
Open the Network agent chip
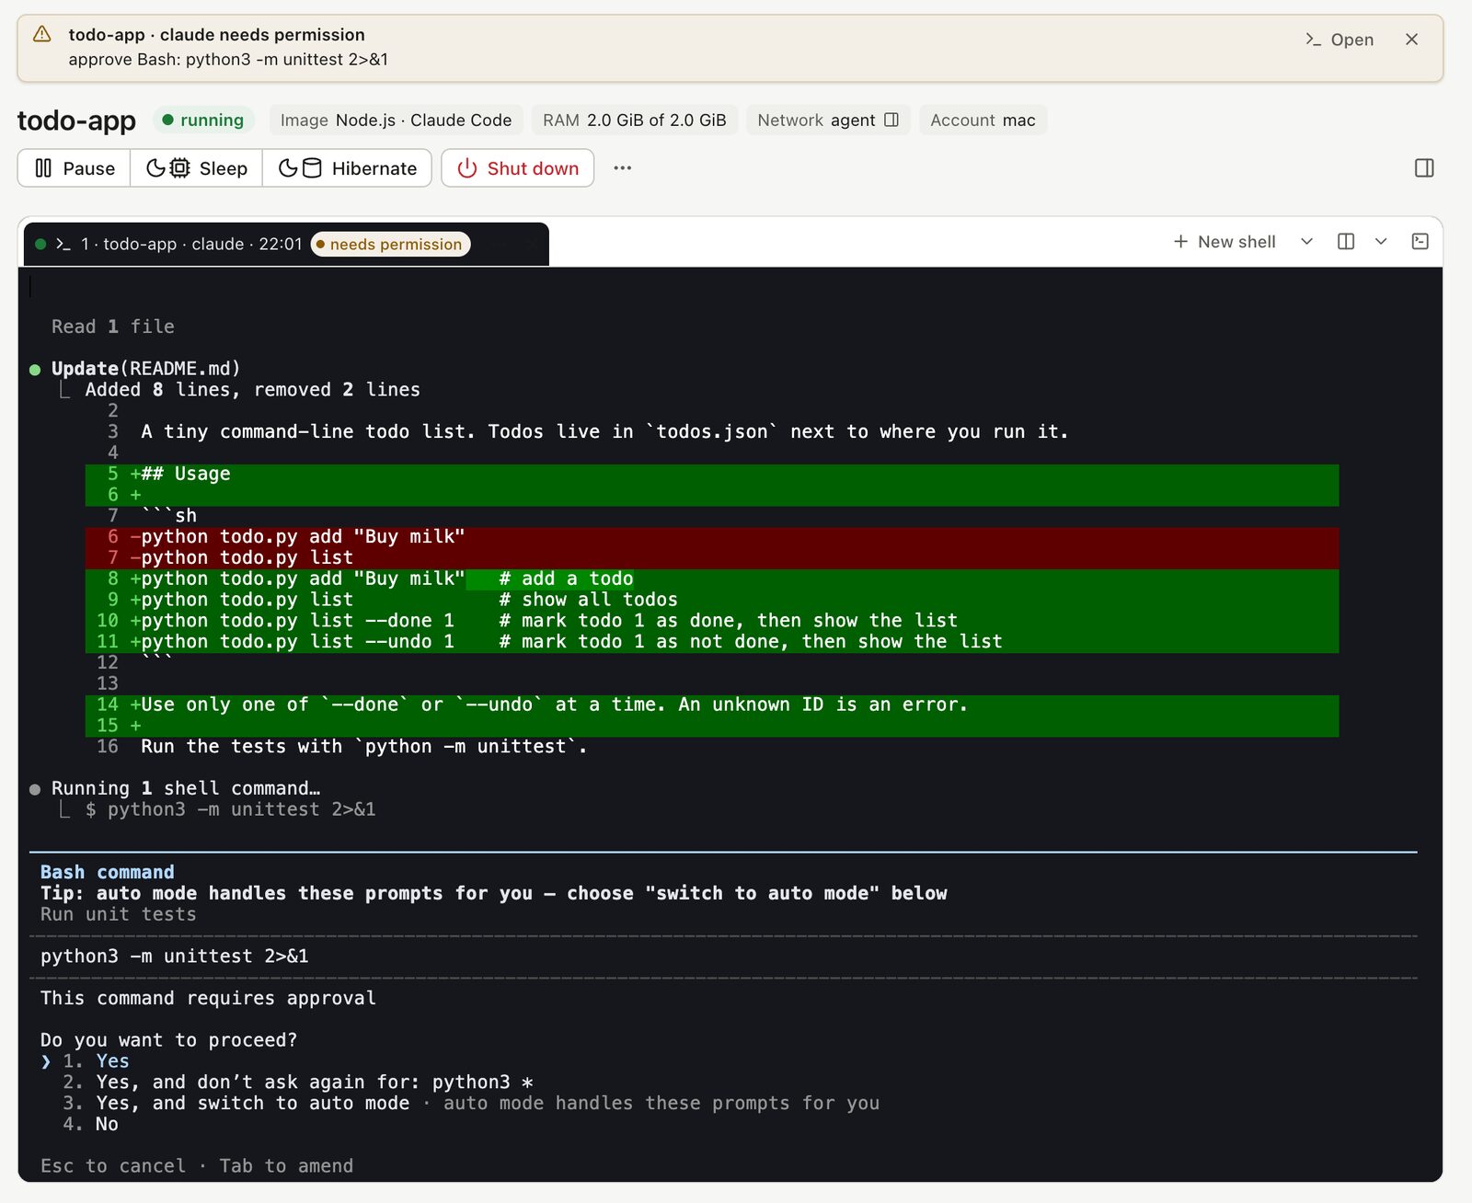pos(827,120)
